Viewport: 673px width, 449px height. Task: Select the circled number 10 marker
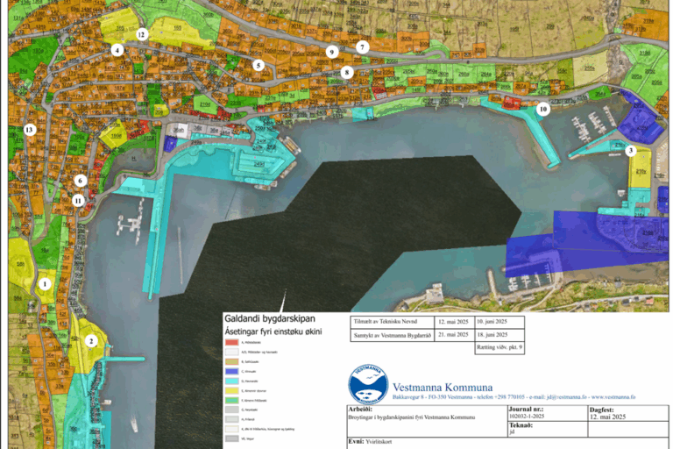(543, 110)
